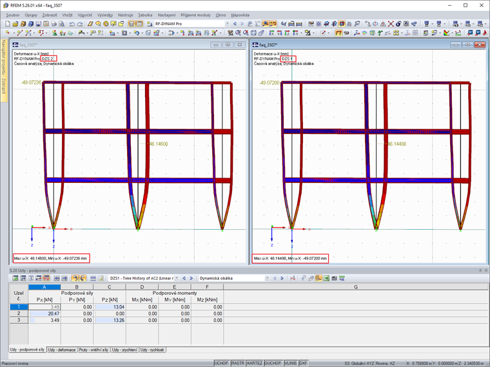This screenshot has width=490, height=367.
Task: Expand the -Y view direction dropdown arrow
Action: 301,33
